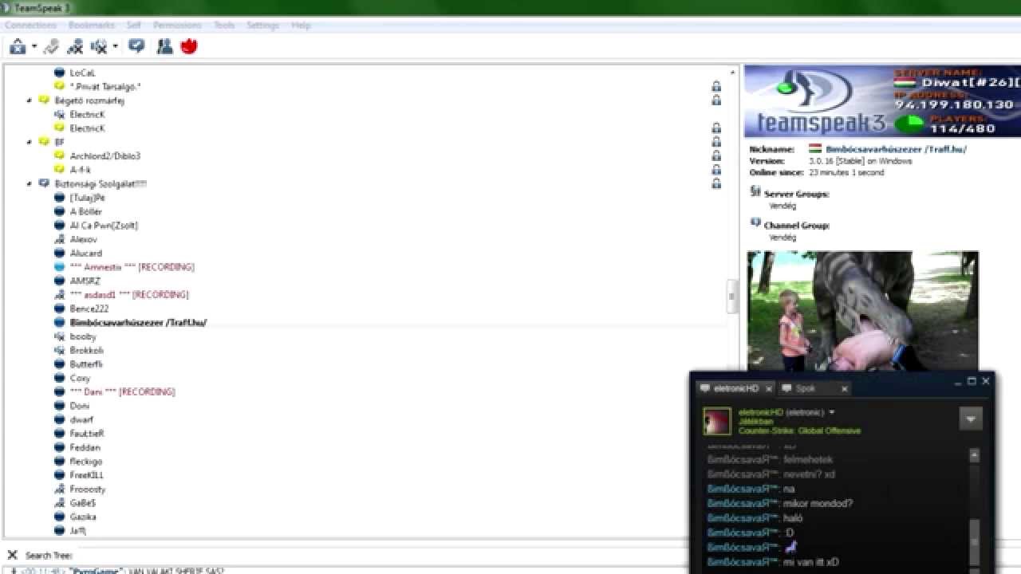Click the Biztonsági Szolgálat channel icon

(x=44, y=183)
